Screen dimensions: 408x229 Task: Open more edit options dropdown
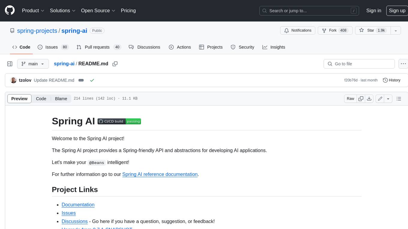coord(388,99)
